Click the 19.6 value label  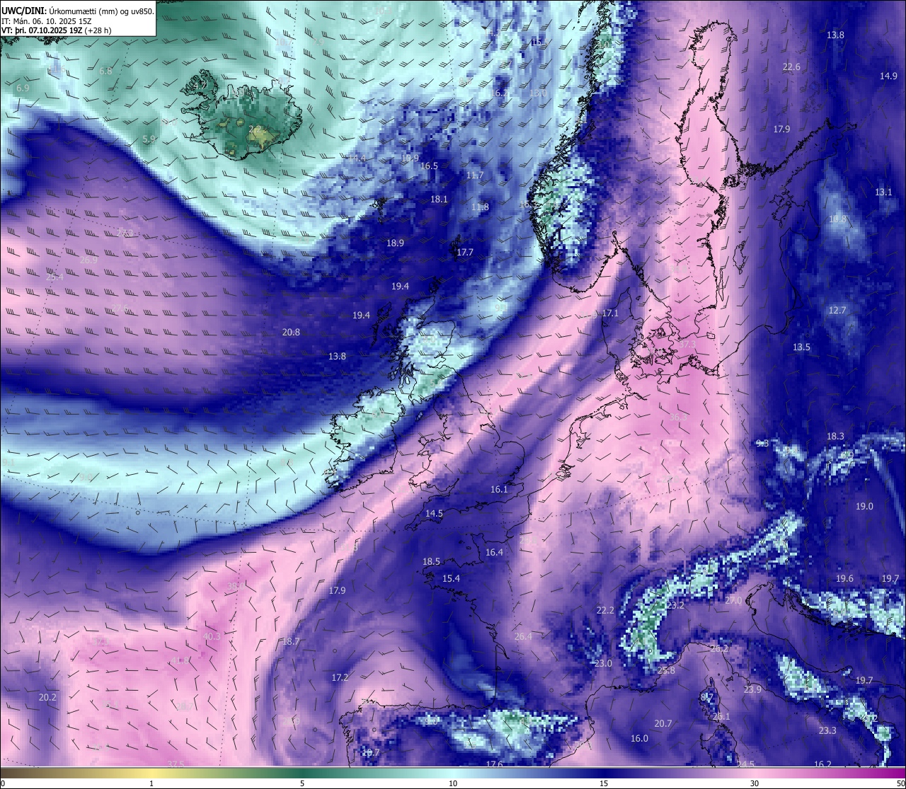(844, 579)
